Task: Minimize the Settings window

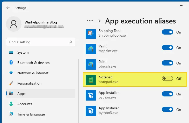Action: click(x=181, y=5)
